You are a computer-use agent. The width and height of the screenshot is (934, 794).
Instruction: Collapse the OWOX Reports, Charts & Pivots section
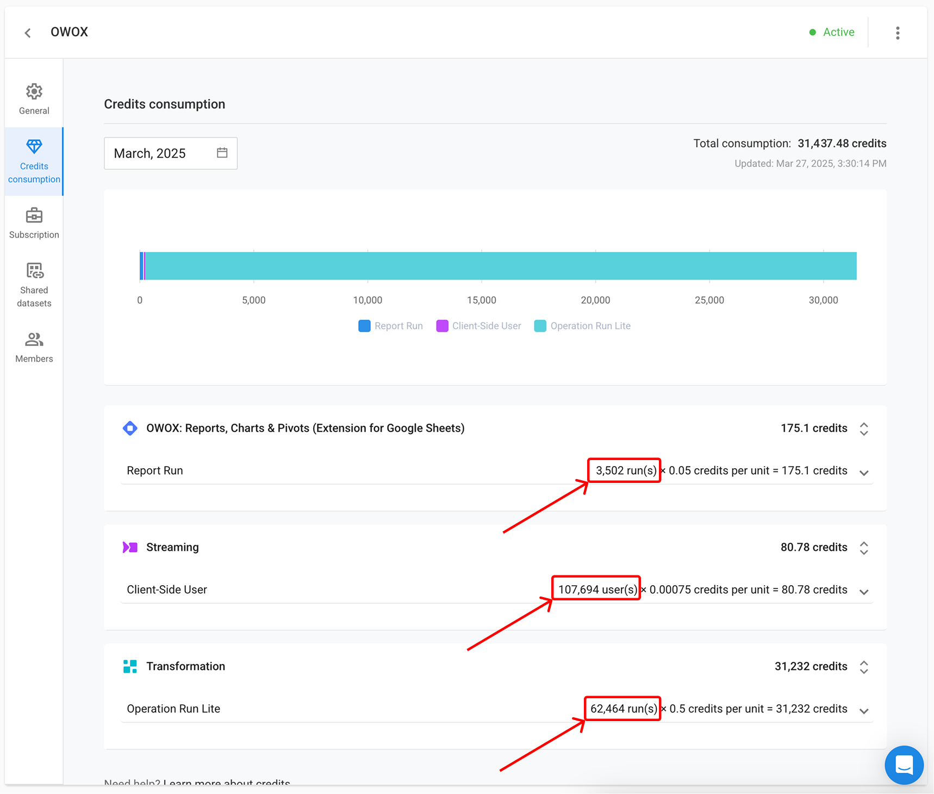(x=864, y=429)
